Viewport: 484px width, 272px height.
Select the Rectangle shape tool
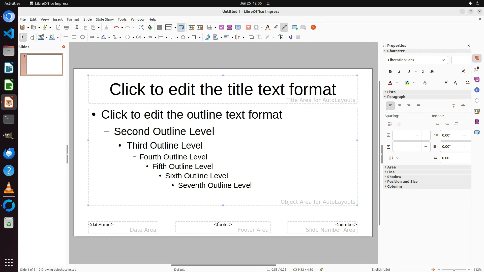74,37
